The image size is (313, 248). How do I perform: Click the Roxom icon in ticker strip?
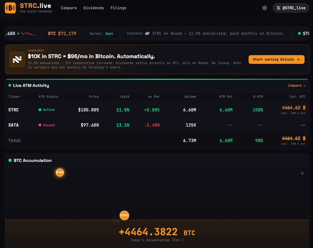pyautogui.click(x=147, y=34)
